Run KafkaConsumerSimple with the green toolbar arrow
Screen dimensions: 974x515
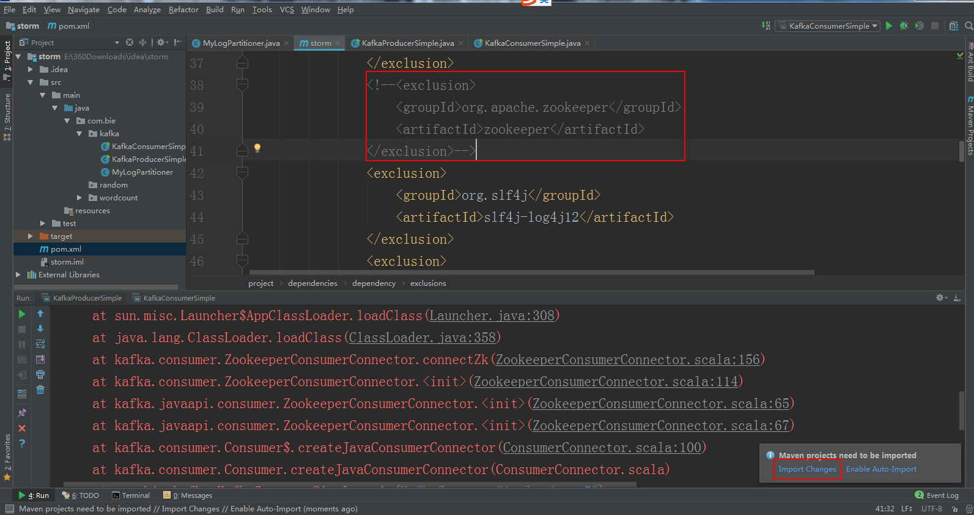point(889,26)
